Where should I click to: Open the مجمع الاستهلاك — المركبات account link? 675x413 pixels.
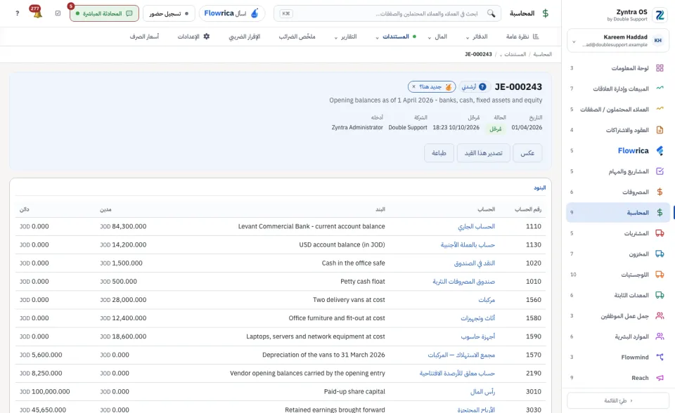tap(461, 355)
